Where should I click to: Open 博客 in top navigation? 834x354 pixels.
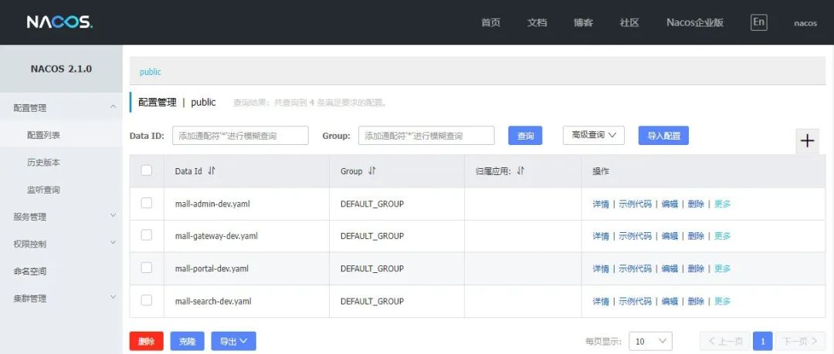click(x=584, y=23)
